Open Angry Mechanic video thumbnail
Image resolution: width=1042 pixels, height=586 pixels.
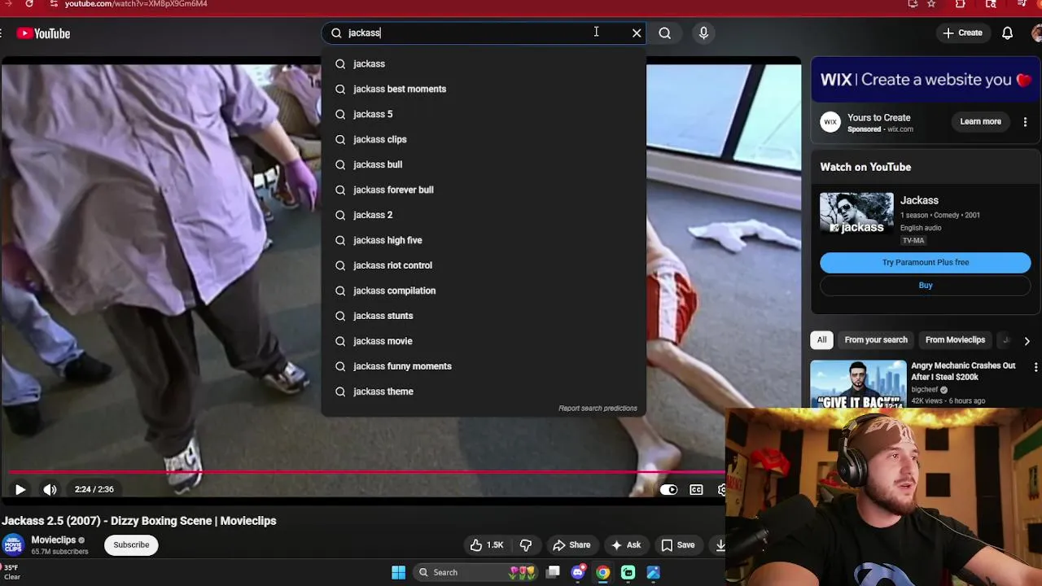tap(858, 383)
